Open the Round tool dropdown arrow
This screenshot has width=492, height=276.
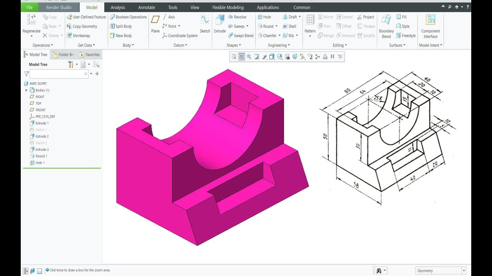276,26
